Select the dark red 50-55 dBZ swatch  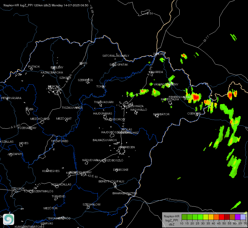click(x=227, y=217)
